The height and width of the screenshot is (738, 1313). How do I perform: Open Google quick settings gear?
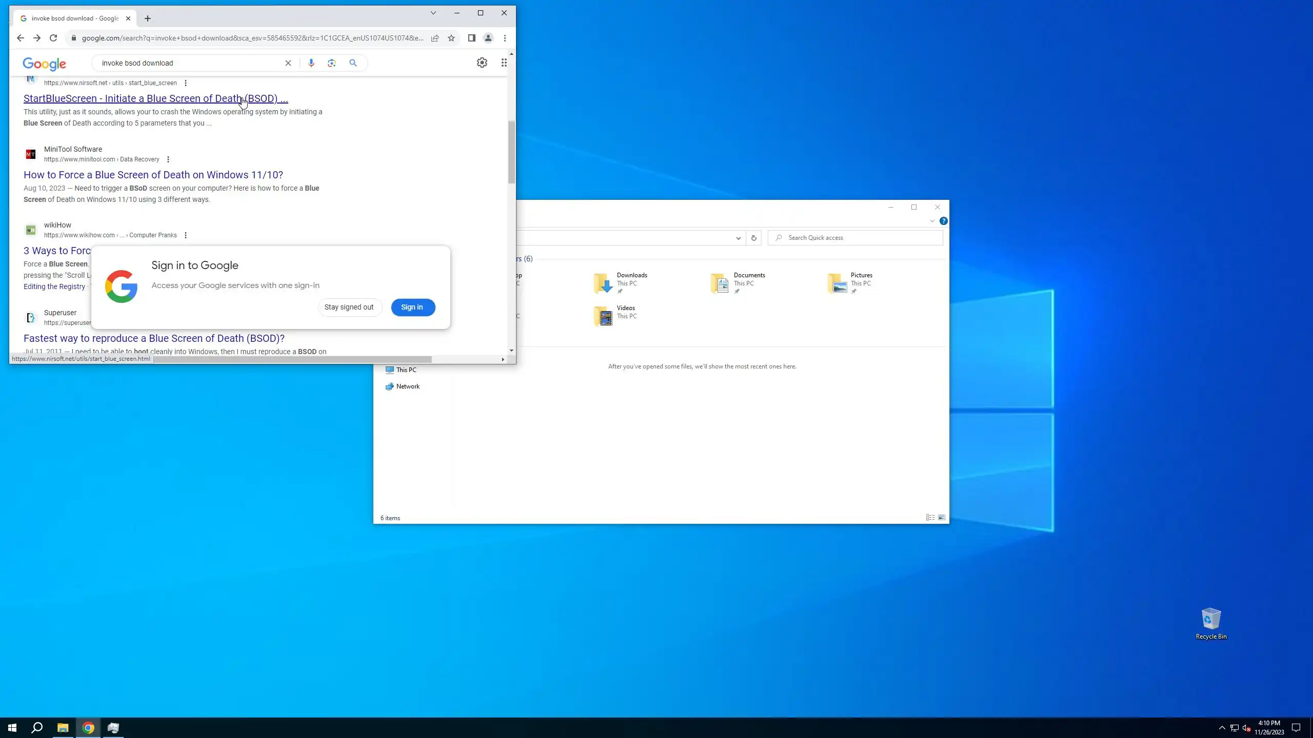pyautogui.click(x=482, y=63)
